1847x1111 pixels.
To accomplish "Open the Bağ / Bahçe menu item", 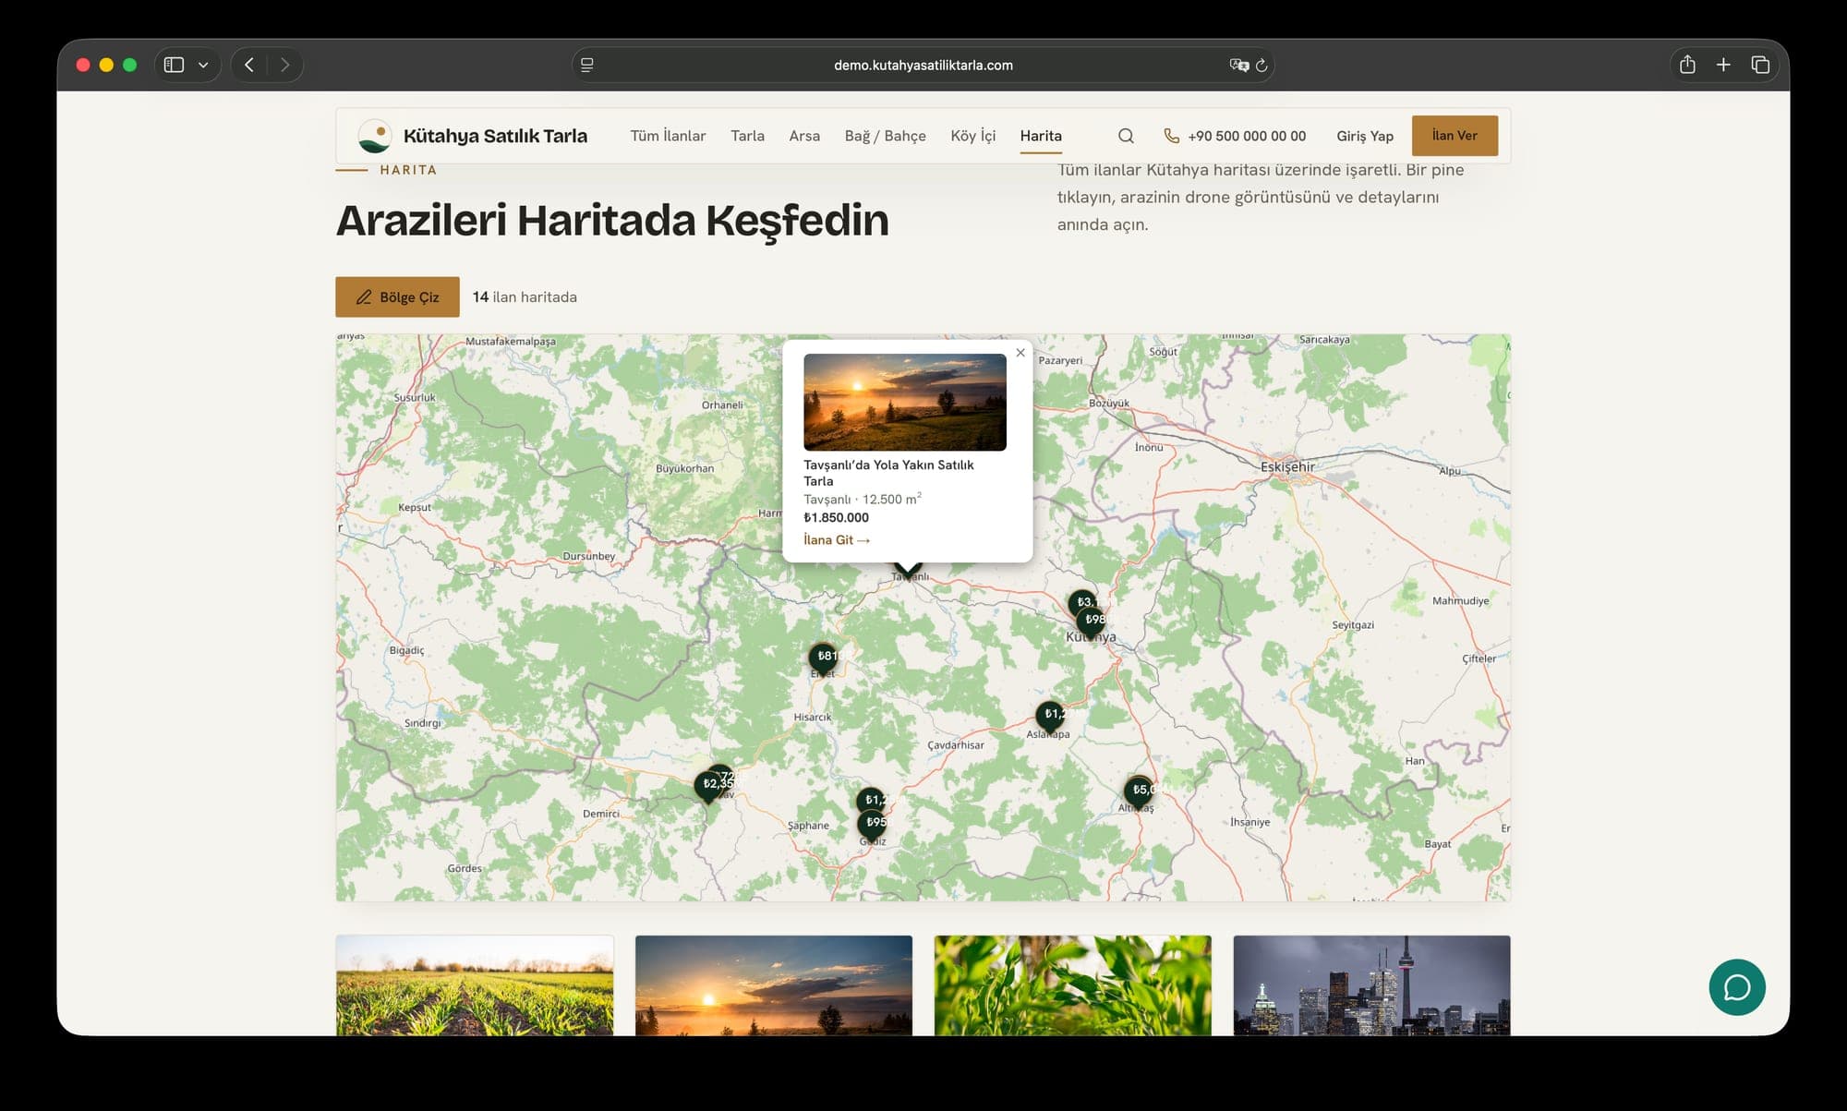I will 885,136.
